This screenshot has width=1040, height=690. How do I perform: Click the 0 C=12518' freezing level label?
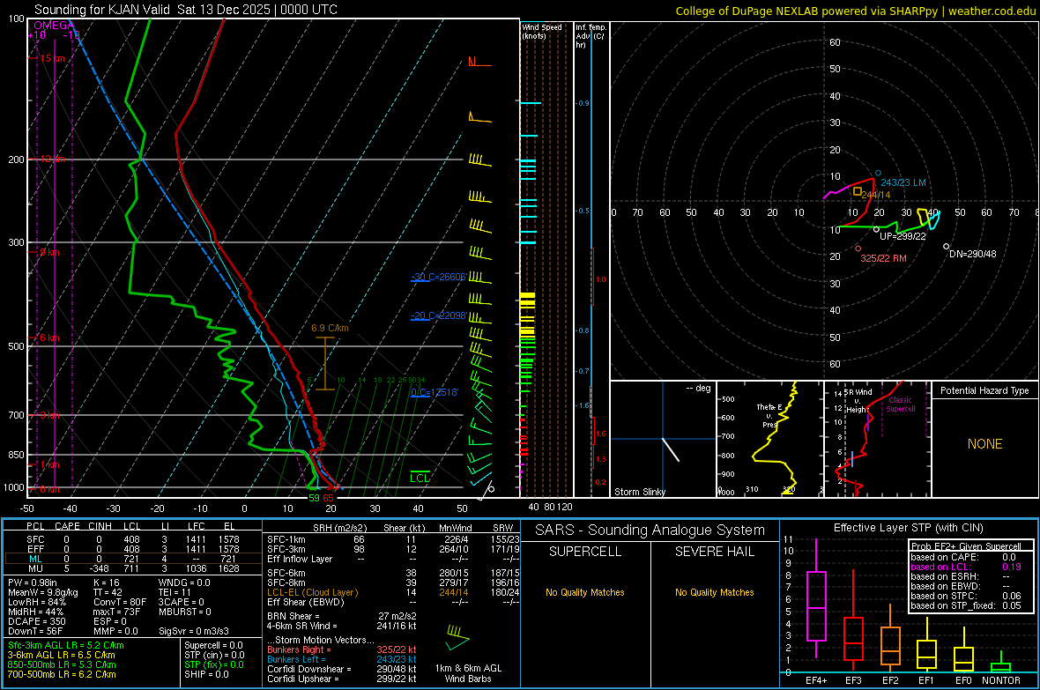click(435, 392)
